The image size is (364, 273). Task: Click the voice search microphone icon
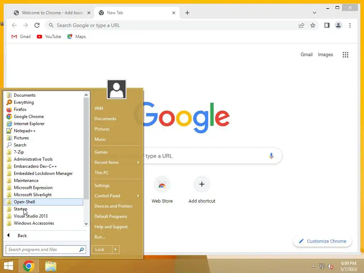click(x=271, y=156)
